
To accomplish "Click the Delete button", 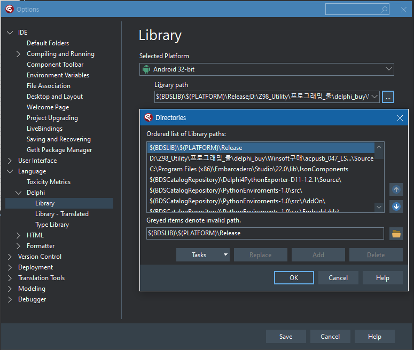I will point(376,255).
